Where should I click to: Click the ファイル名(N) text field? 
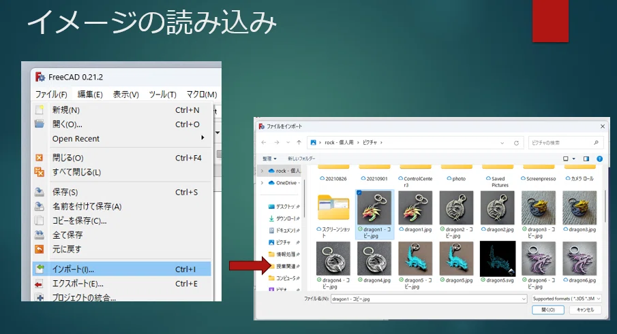tap(429, 299)
